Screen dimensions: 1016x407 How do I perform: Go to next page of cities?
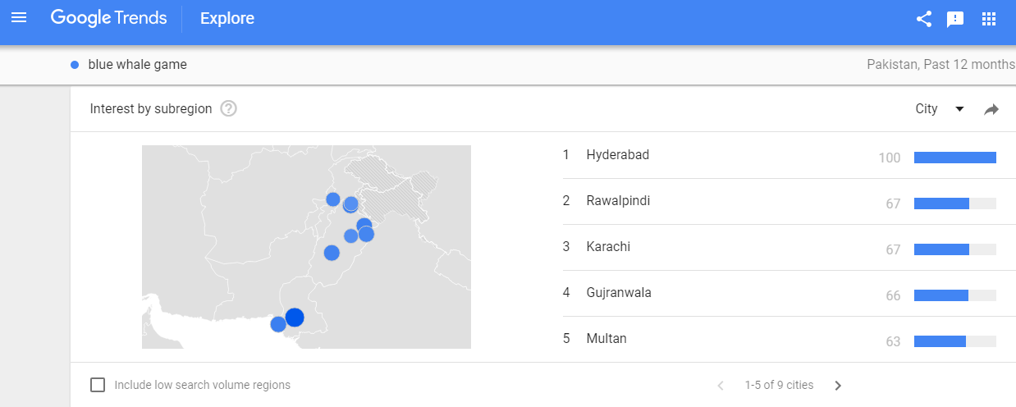(838, 386)
